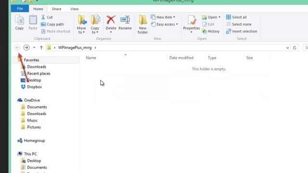Image resolution: width=308 pixels, height=173 pixels.
Task: Switch to the View ribbon tab
Action: tap(75, 9)
